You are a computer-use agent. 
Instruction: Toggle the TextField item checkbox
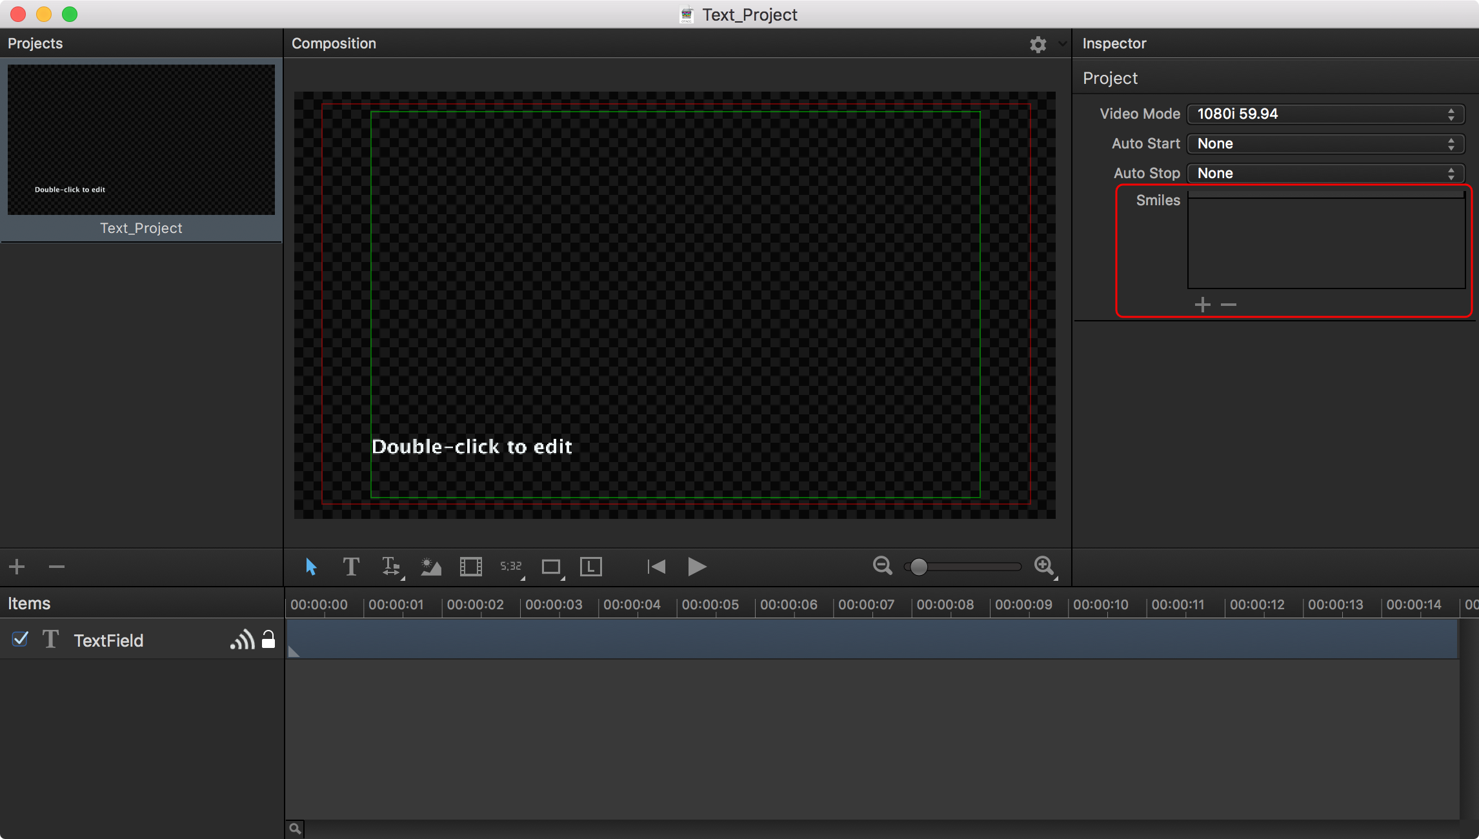point(20,639)
